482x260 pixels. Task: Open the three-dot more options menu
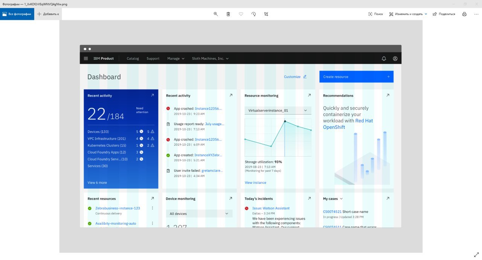[x=476, y=14]
